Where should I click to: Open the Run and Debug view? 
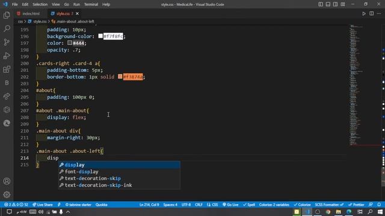click(7, 56)
